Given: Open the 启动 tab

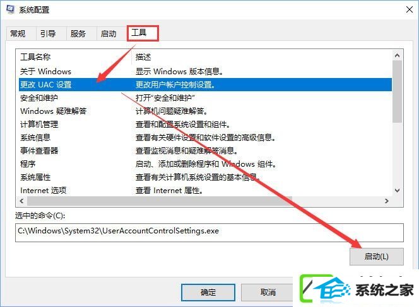Looking at the screenshot, I should click(x=109, y=33).
